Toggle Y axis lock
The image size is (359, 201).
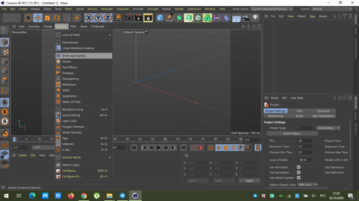point(98,18)
